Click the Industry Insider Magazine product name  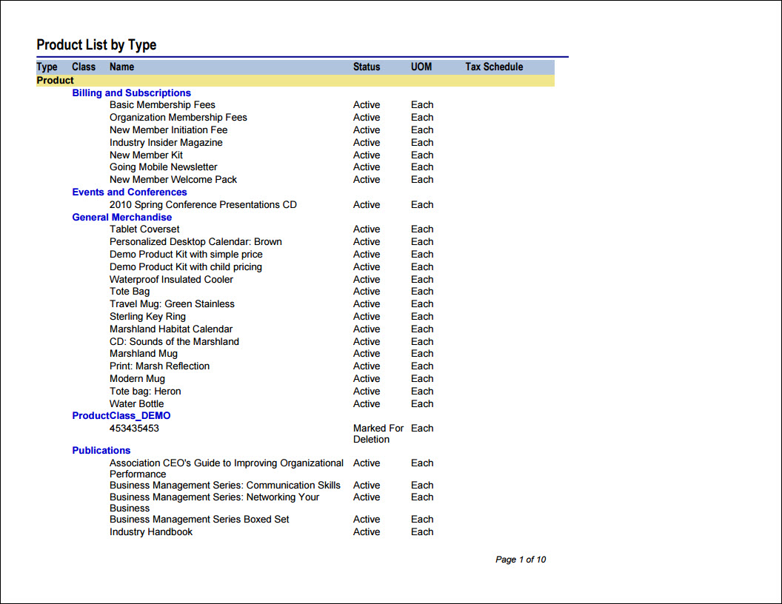[166, 143]
